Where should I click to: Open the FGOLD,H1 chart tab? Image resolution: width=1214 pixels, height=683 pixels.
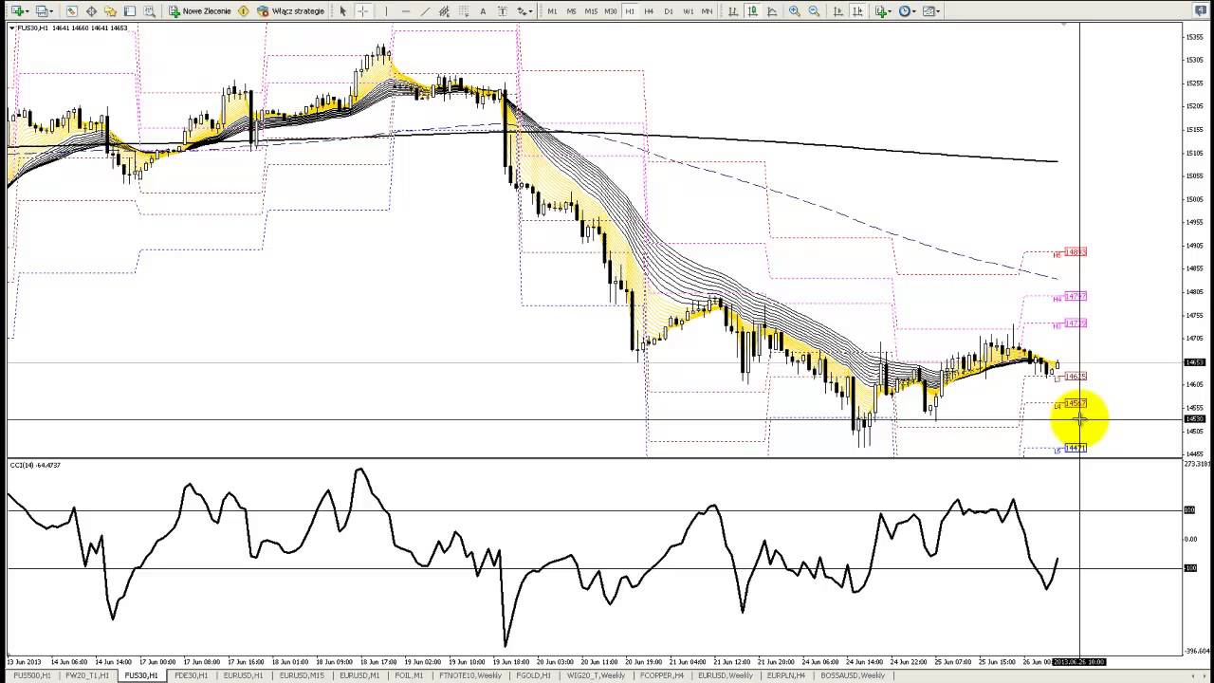click(x=532, y=675)
